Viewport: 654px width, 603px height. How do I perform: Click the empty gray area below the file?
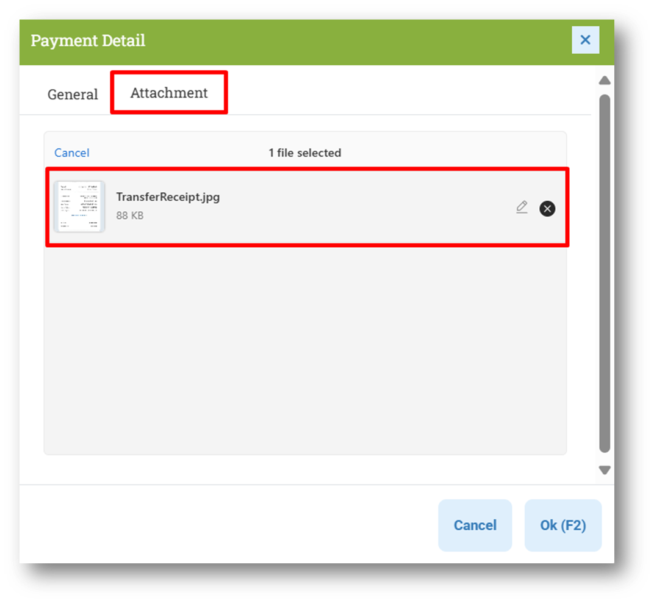tap(305, 350)
